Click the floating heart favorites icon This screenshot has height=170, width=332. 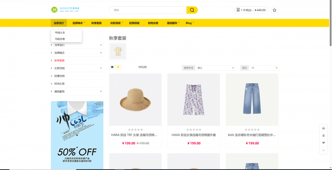(324, 143)
